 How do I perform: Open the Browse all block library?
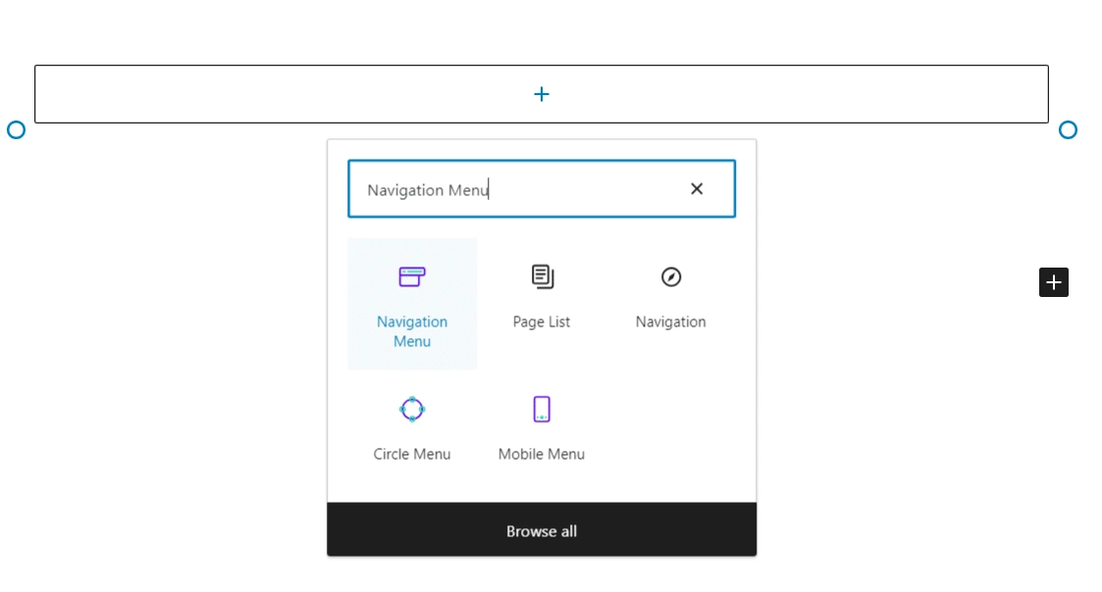pyautogui.click(x=541, y=530)
